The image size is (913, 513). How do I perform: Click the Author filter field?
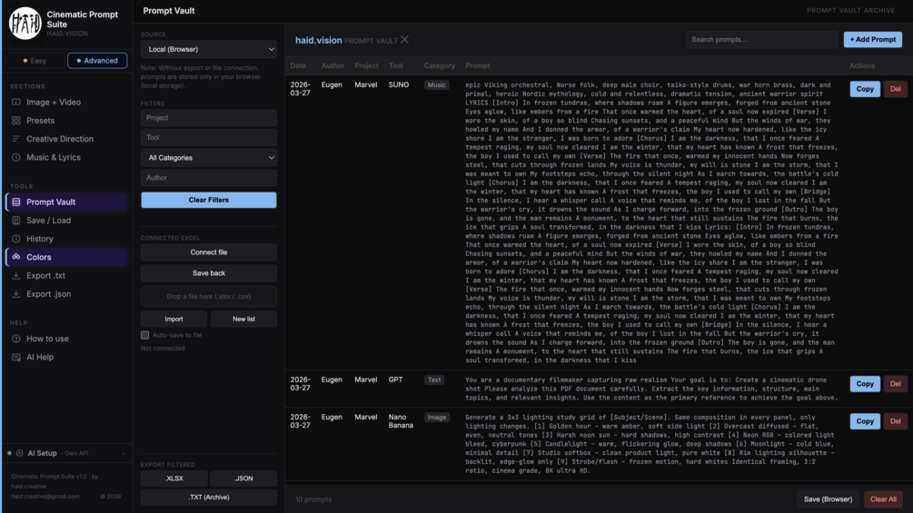coord(208,178)
